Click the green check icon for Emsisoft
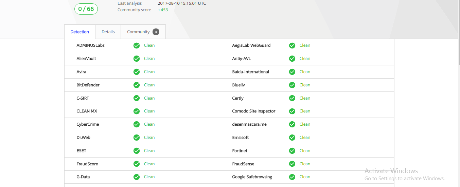The height and width of the screenshot is (187, 460). pos(292,138)
